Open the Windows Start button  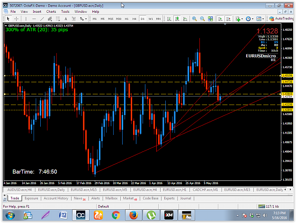10,215
